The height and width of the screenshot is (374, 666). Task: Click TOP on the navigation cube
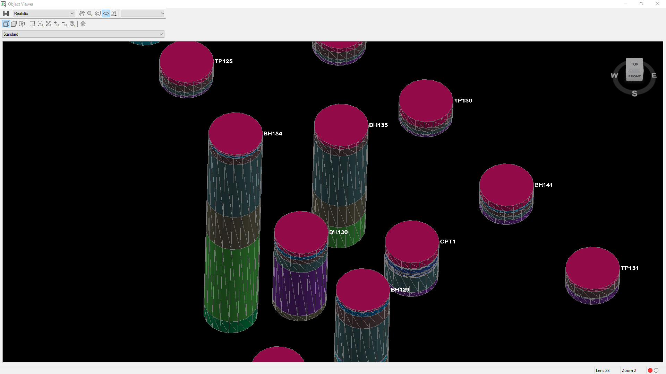[634, 64]
